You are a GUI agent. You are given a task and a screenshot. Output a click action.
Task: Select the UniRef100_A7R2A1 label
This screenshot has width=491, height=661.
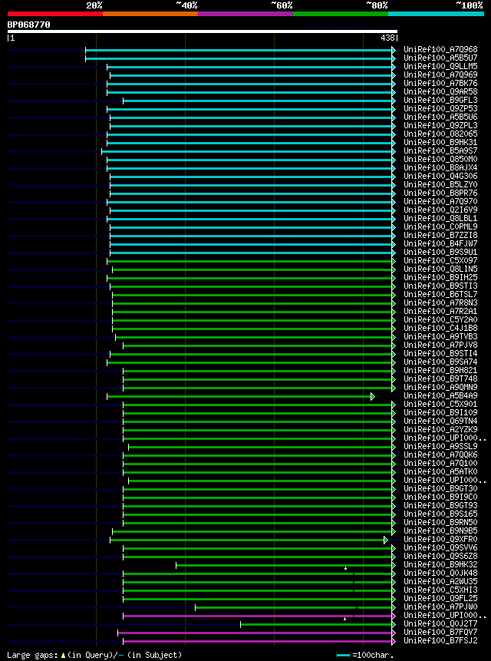[440, 311]
